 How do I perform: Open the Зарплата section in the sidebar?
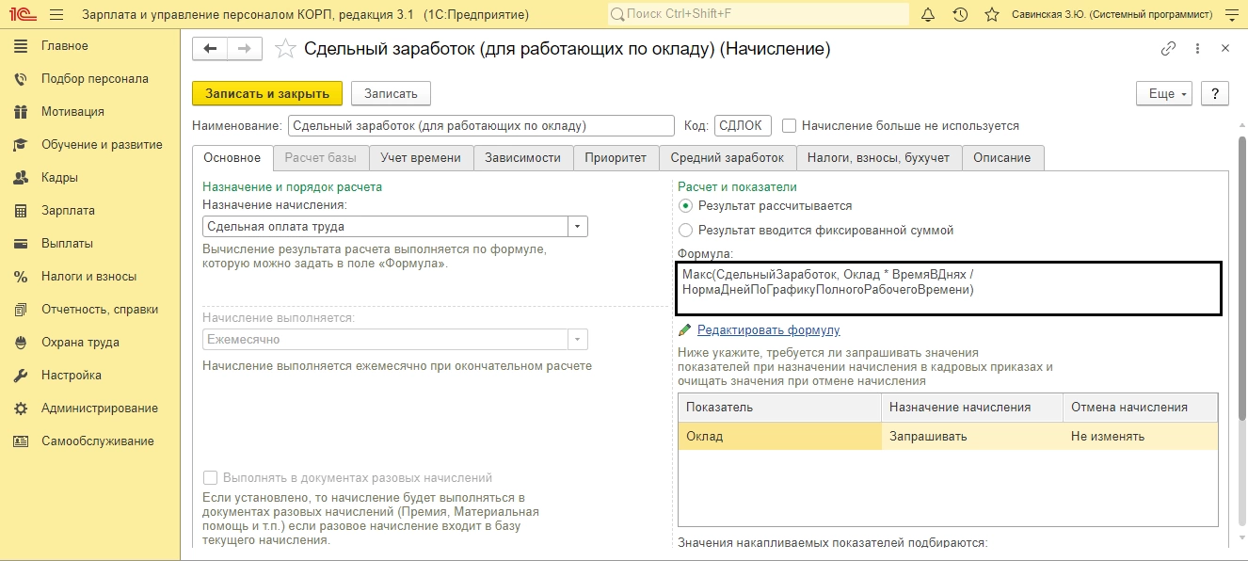68,211
